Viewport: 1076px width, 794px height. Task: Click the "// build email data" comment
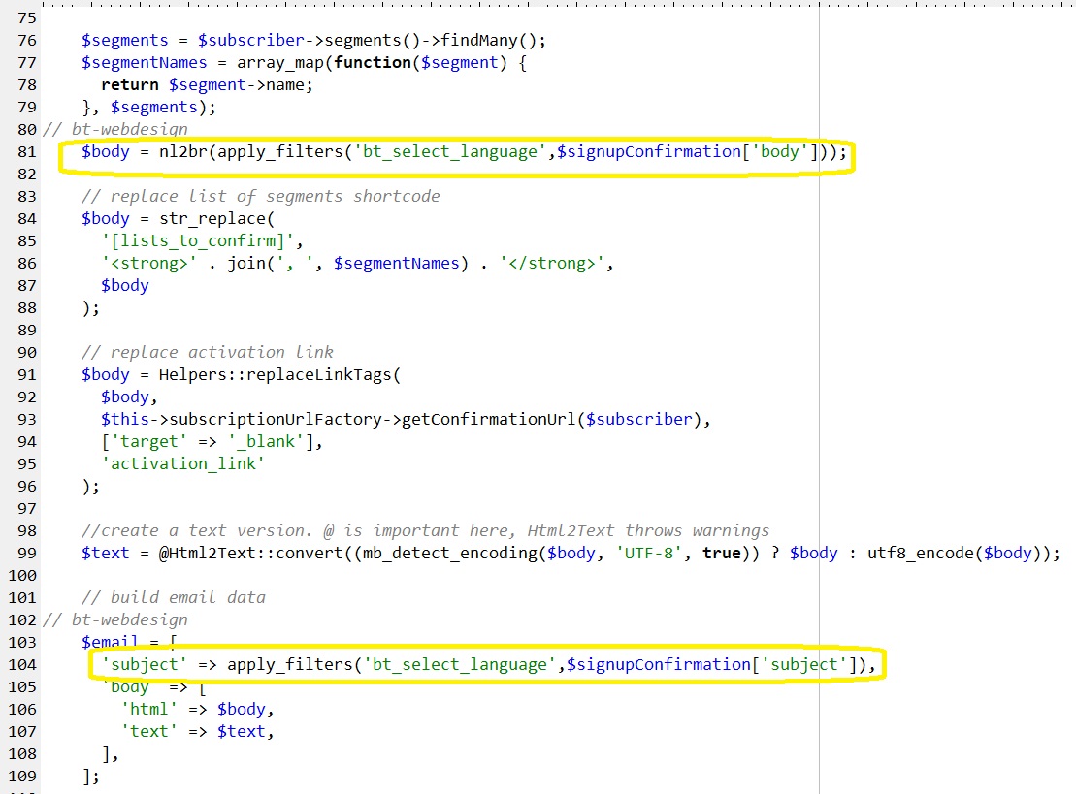pos(174,597)
